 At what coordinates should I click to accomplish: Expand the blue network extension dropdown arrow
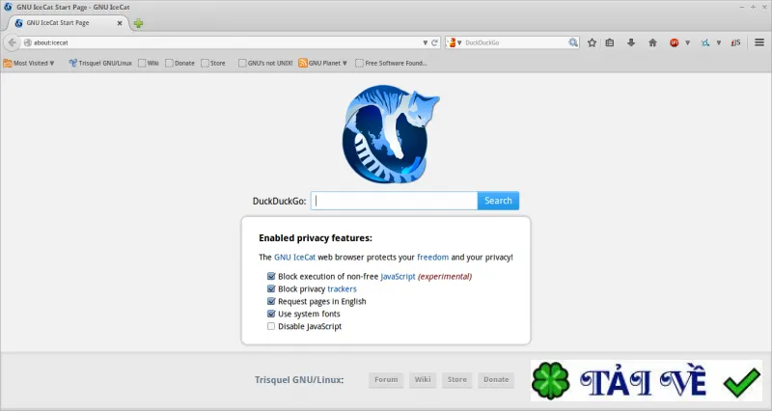coord(719,42)
